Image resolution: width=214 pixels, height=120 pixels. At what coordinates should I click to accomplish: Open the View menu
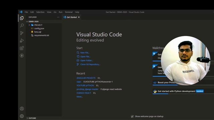pos(49,12)
